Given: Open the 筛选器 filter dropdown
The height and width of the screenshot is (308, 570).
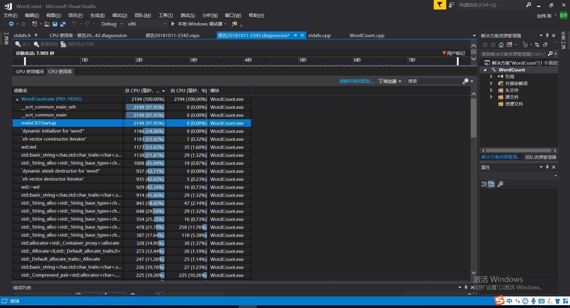Looking at the screenshot, I should pos(390,81).
